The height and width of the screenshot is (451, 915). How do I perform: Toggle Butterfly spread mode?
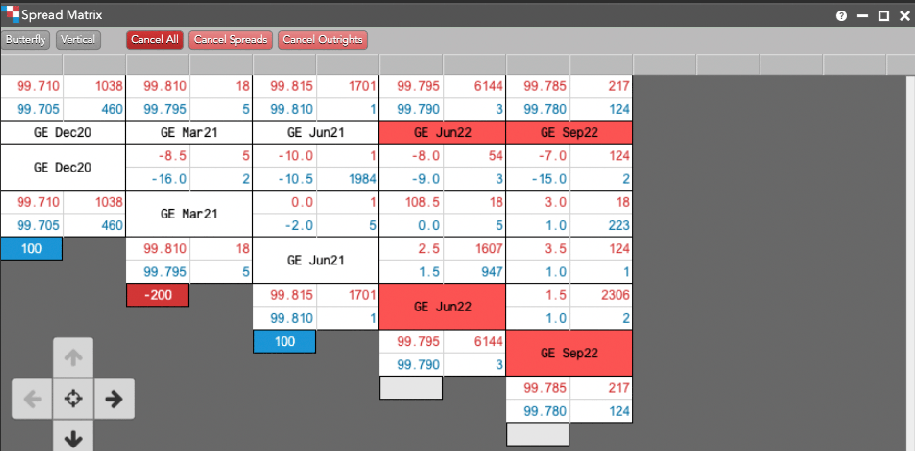(26, 40)
